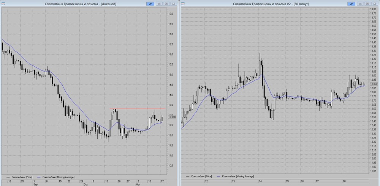Click date 14 on the 60-minute time axis
380x186 pixels.
tap(260, 181)
